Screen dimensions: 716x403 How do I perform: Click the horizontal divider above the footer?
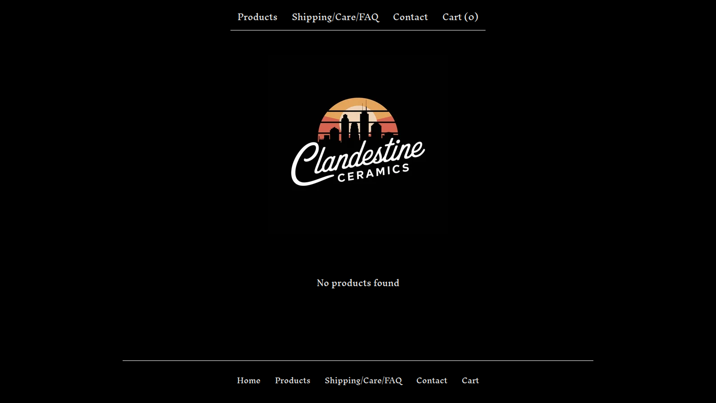pyautogui.click(x=358, y=360)
